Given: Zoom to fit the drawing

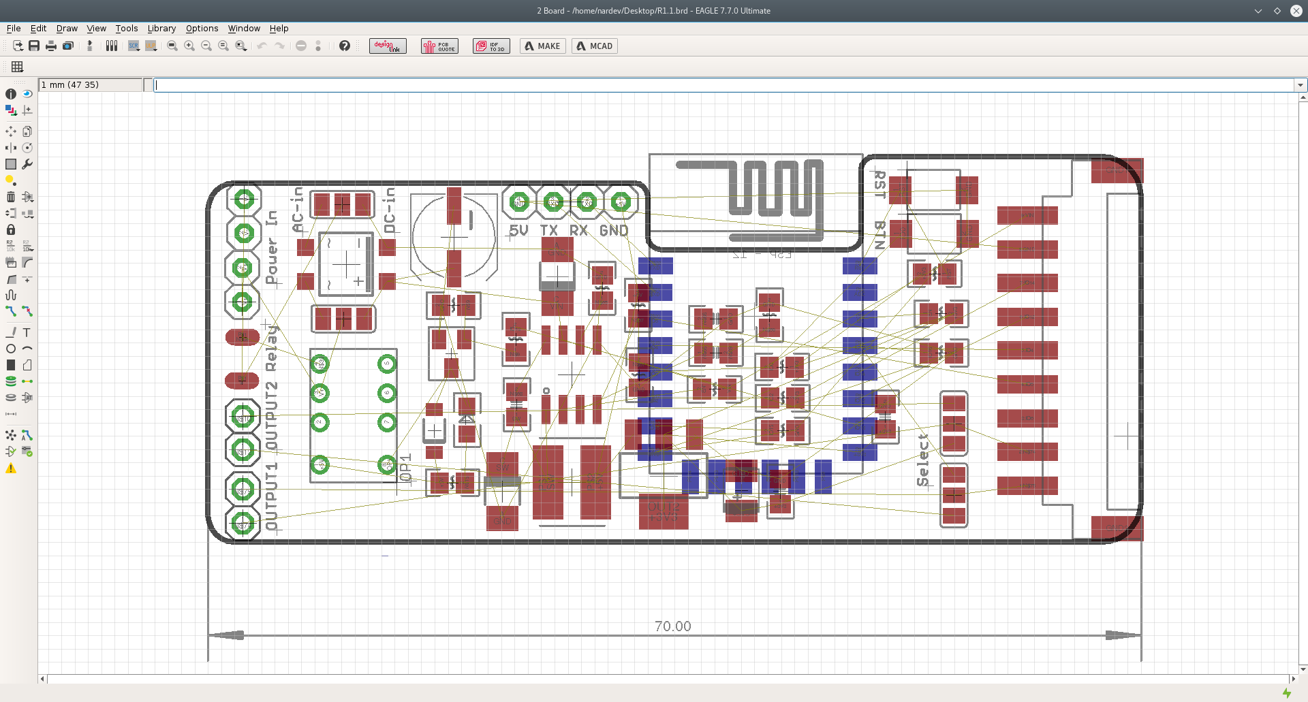Looking at the screenshot, I should pos(172,46).
